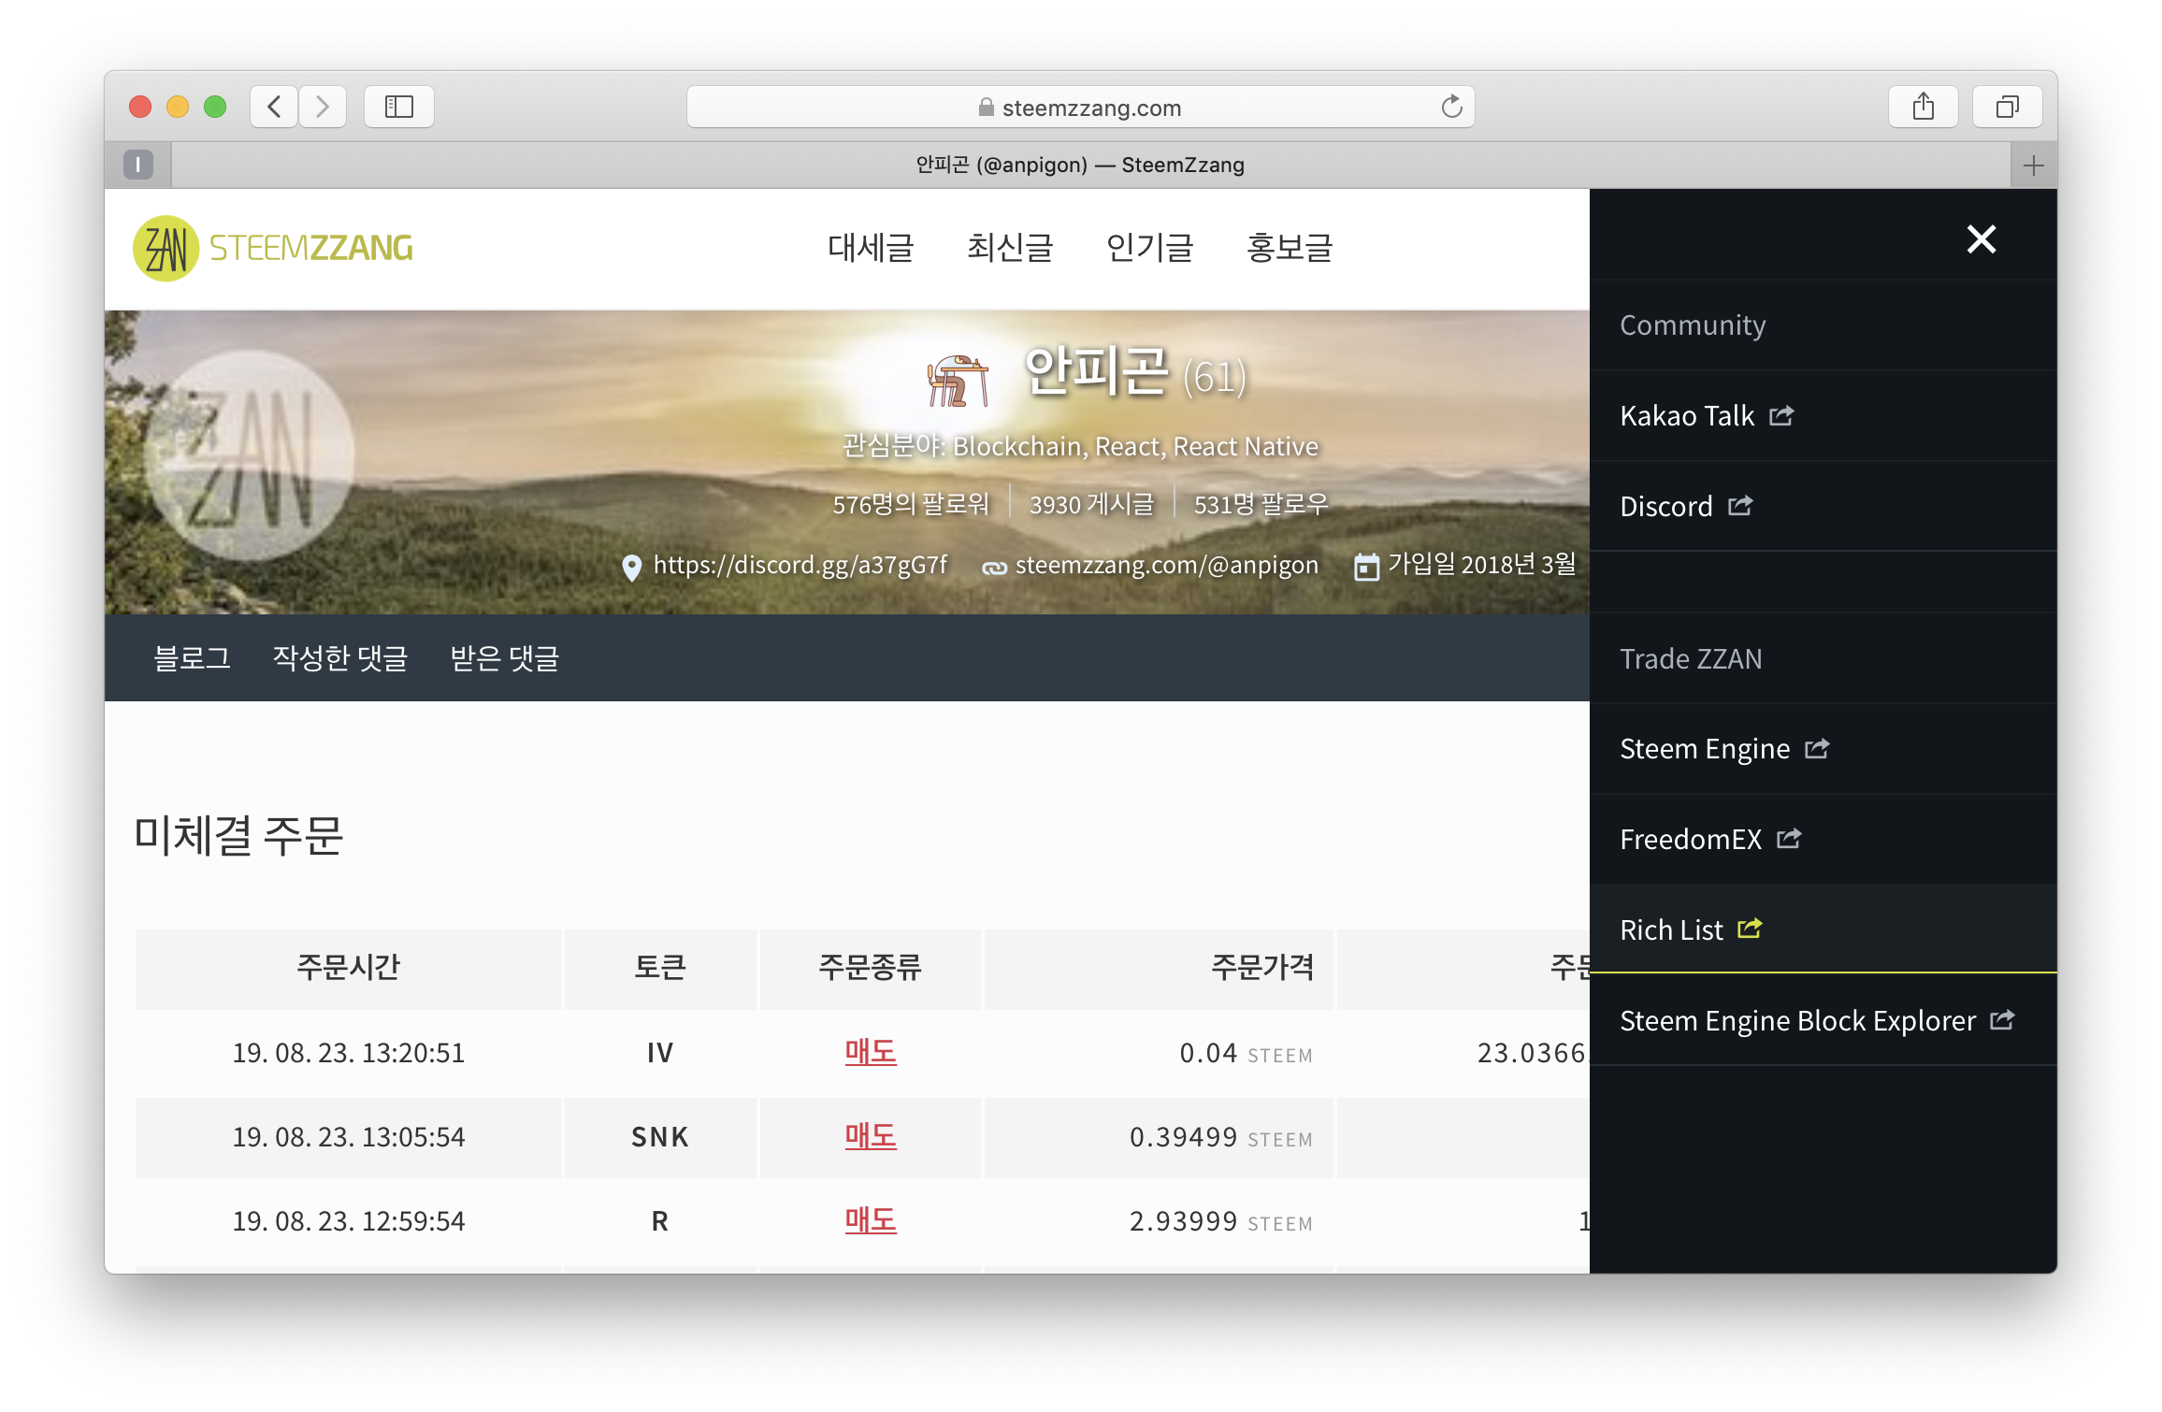Toggle Safari sidebar icon
The height and width of the screenshot is (1412, 2162).
399,107
